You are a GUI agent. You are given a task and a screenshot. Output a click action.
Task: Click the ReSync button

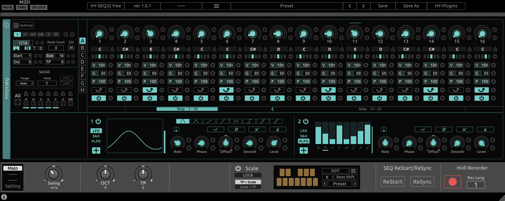(x=422, y=182)
